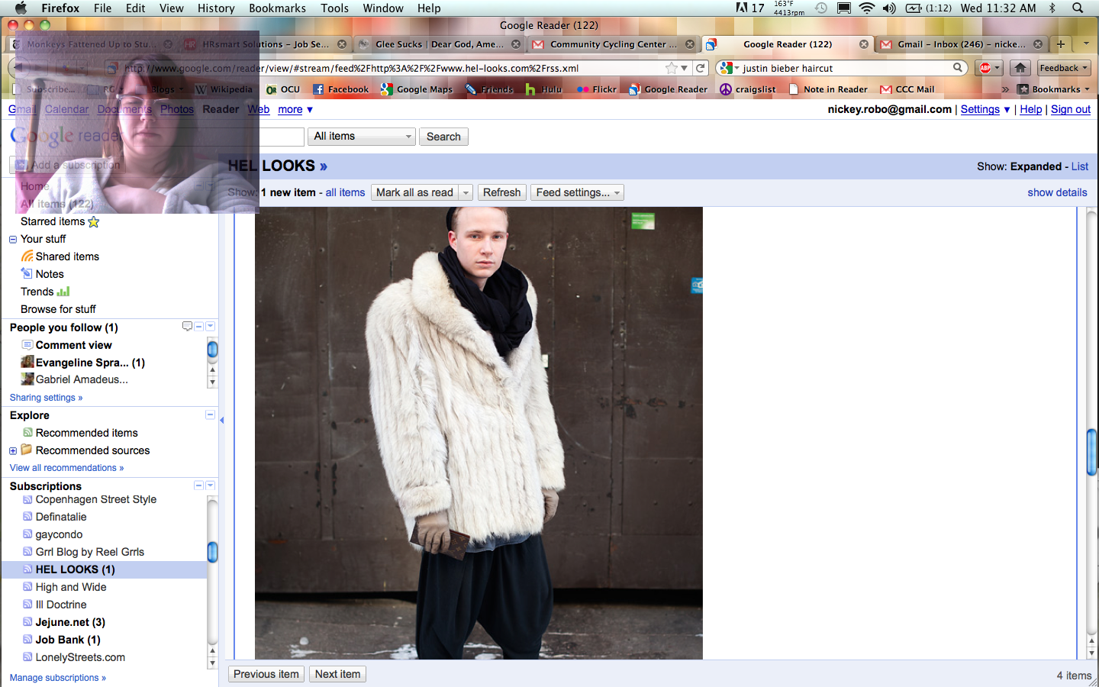The image size is (1099, 687).
Task: Expand the Mark all as read arrow
Action: [466, 193]
